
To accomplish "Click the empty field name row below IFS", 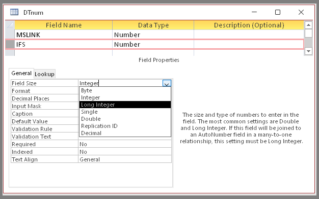I will tap(63, 52).
